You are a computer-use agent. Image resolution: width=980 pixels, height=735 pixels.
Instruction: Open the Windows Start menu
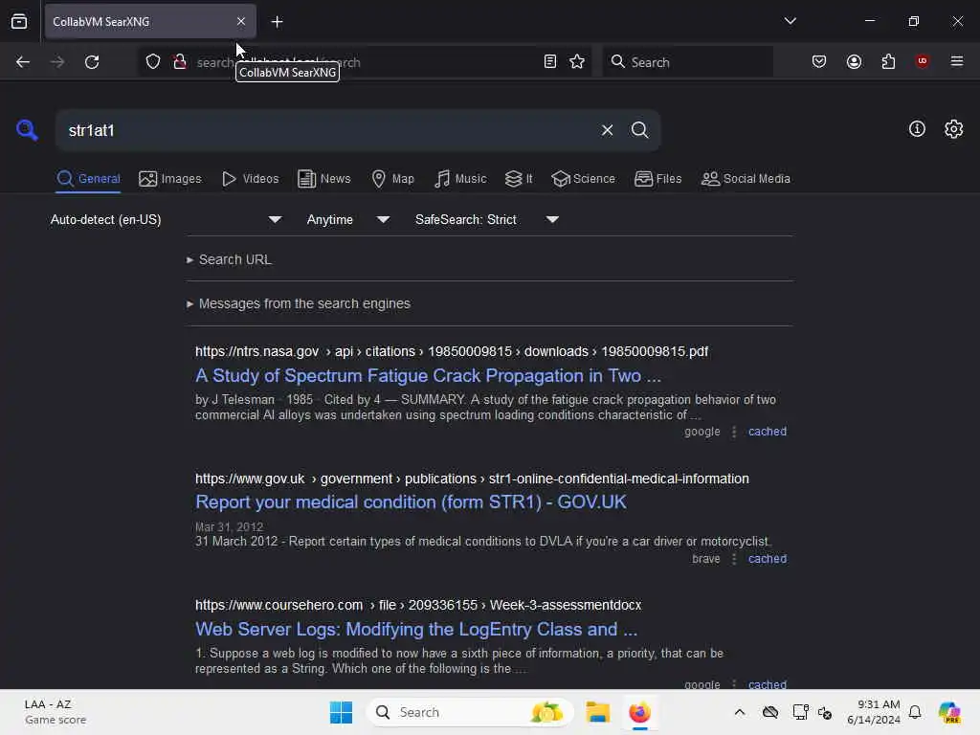click(x=342, y=712)
